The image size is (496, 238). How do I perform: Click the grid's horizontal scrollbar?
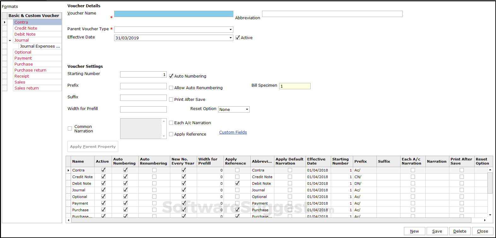[271, 220]
